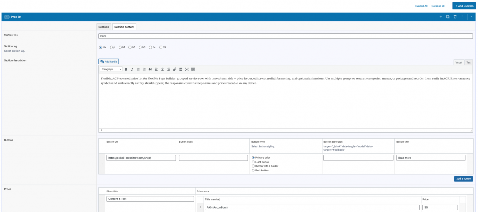
Task: Click the Expand All link
Action: click(x=422, y=6)
